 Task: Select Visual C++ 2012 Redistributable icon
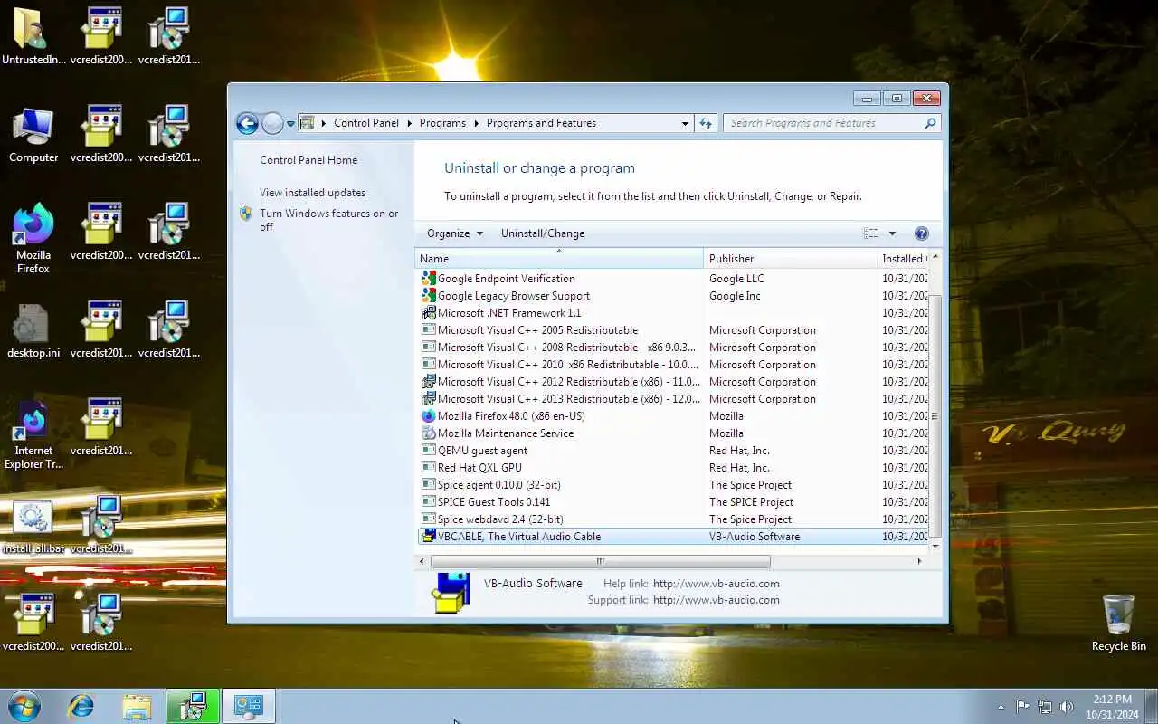point(429,382)
